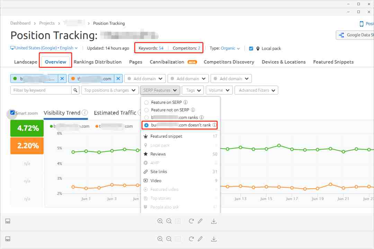Click the green 4.72% visibility tile
The width and height of the screenshot is (374, 249).
27,128
